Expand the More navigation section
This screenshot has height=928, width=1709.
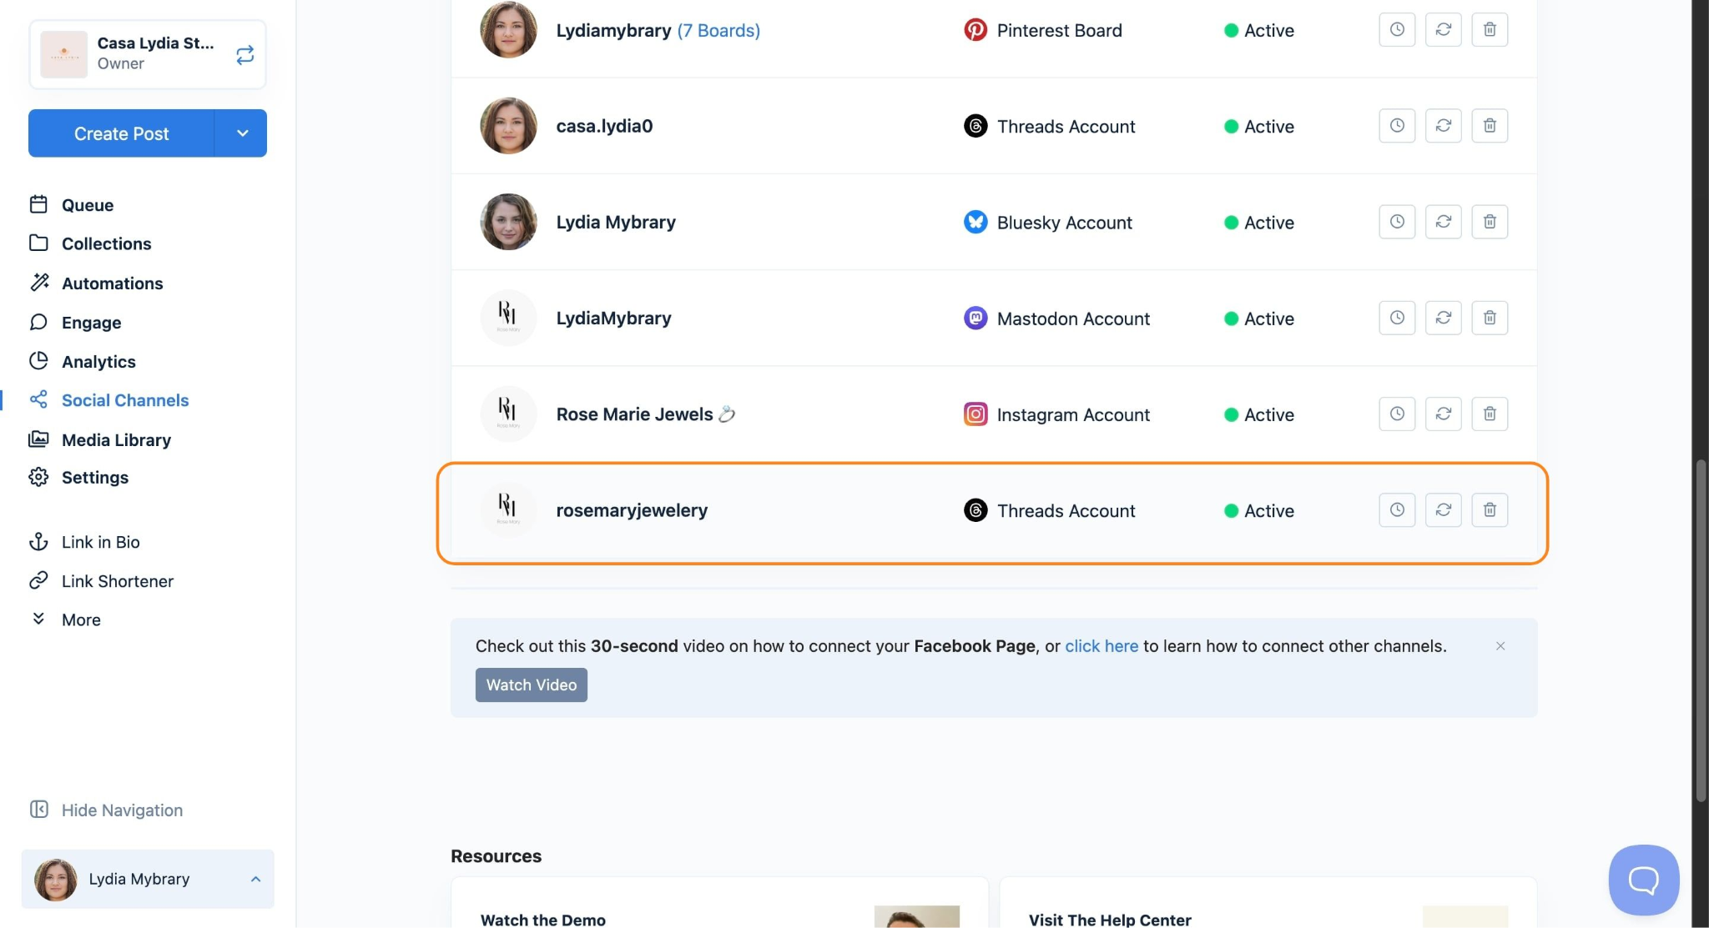80,620
